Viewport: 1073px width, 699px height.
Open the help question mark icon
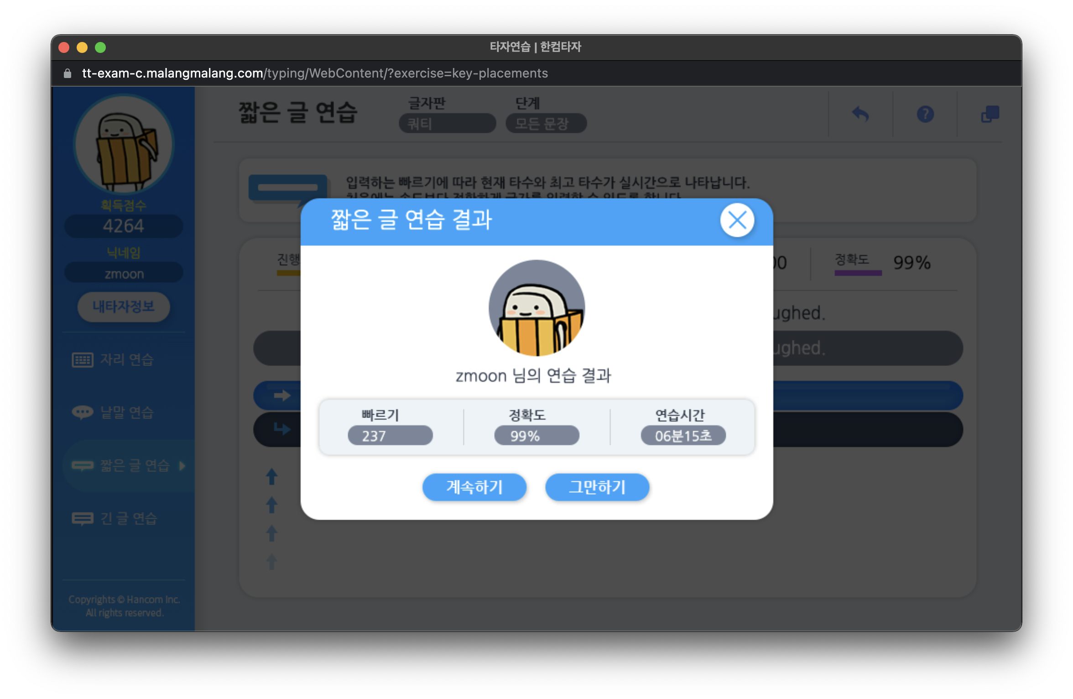[925, 114]
